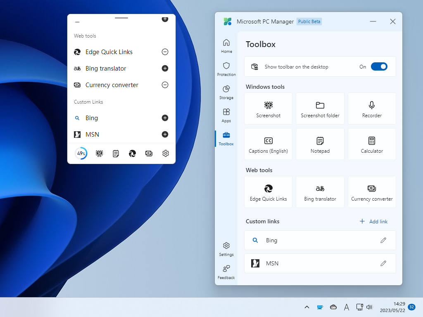Launch the Notepad tile in Windows tools
Image resolution: width=423 pixels, height=317 pixels.
[320, 144]
